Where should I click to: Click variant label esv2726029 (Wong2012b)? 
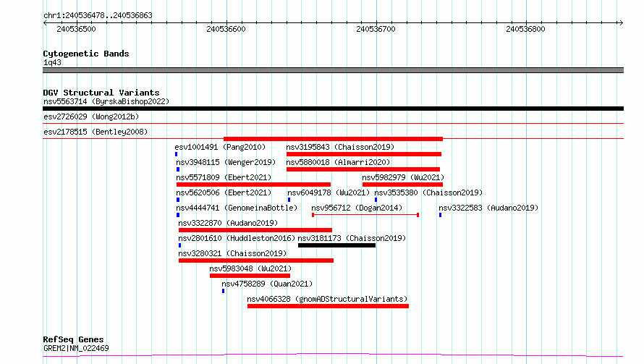click(x=91, y=117)
